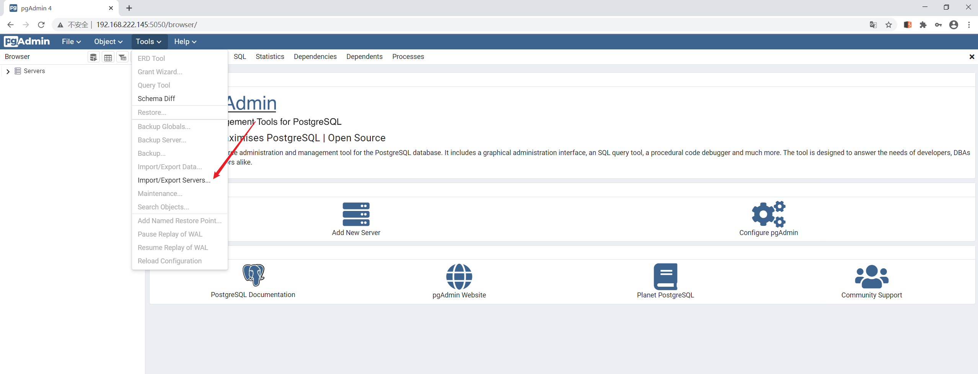This screenshot has width=978, height=374.
Task: Choose ERD Tool from Tools menu
Action: tap(180, 58)
